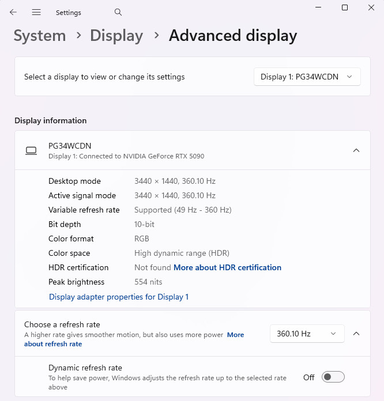
Task: Open the hamburger navigation menu
Action: pos(36,12)
